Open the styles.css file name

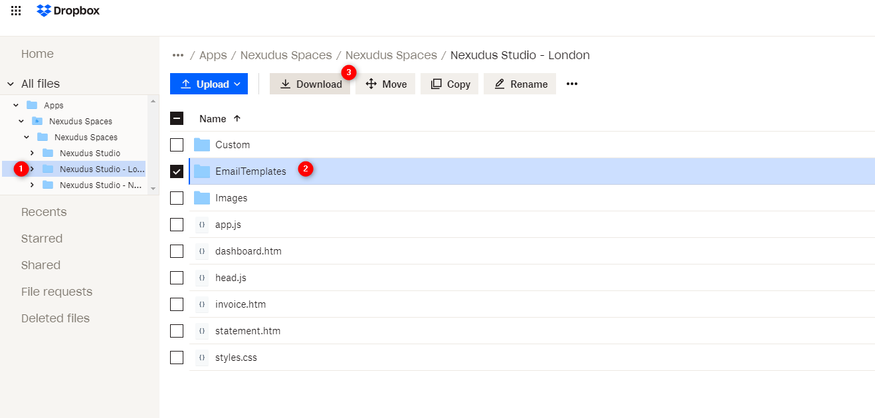coord(236,358)
